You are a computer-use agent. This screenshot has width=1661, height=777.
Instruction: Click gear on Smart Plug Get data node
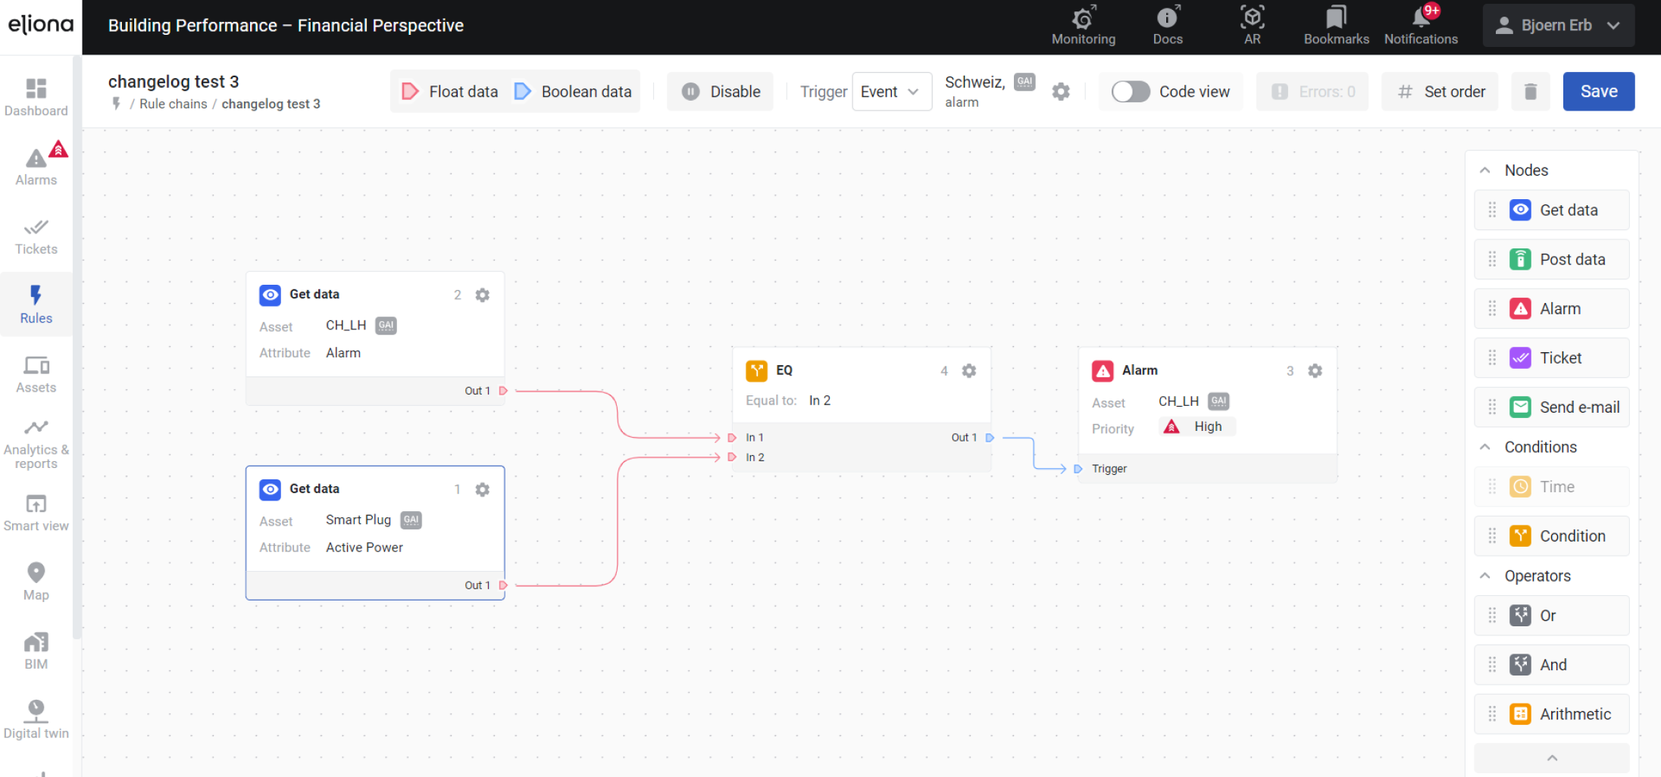[x=482, y=489]
